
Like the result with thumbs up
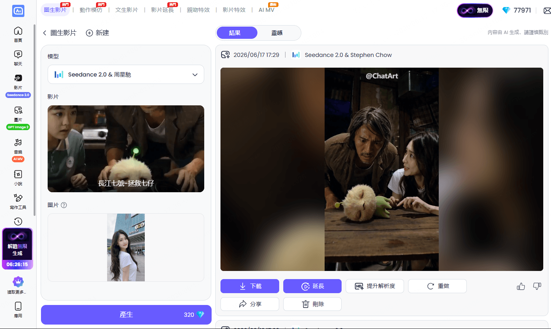(x=521, y=286)
